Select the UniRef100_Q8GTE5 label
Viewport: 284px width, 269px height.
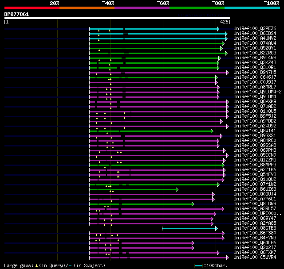point(255,228)
